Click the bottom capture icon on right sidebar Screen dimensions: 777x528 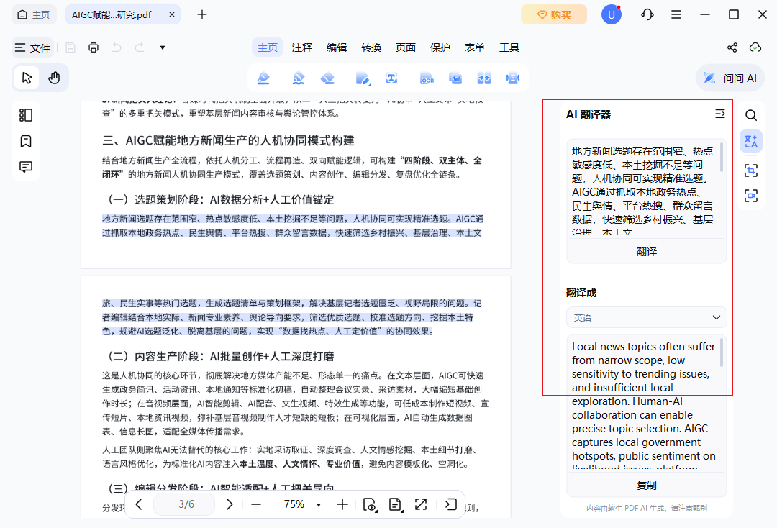coord(750,196)
